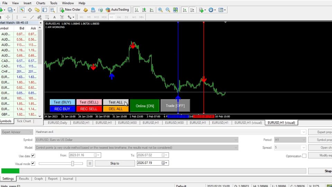Screen dimensions: 332x187
Task: Select the Text tool letter A
Action: [54, 17]
